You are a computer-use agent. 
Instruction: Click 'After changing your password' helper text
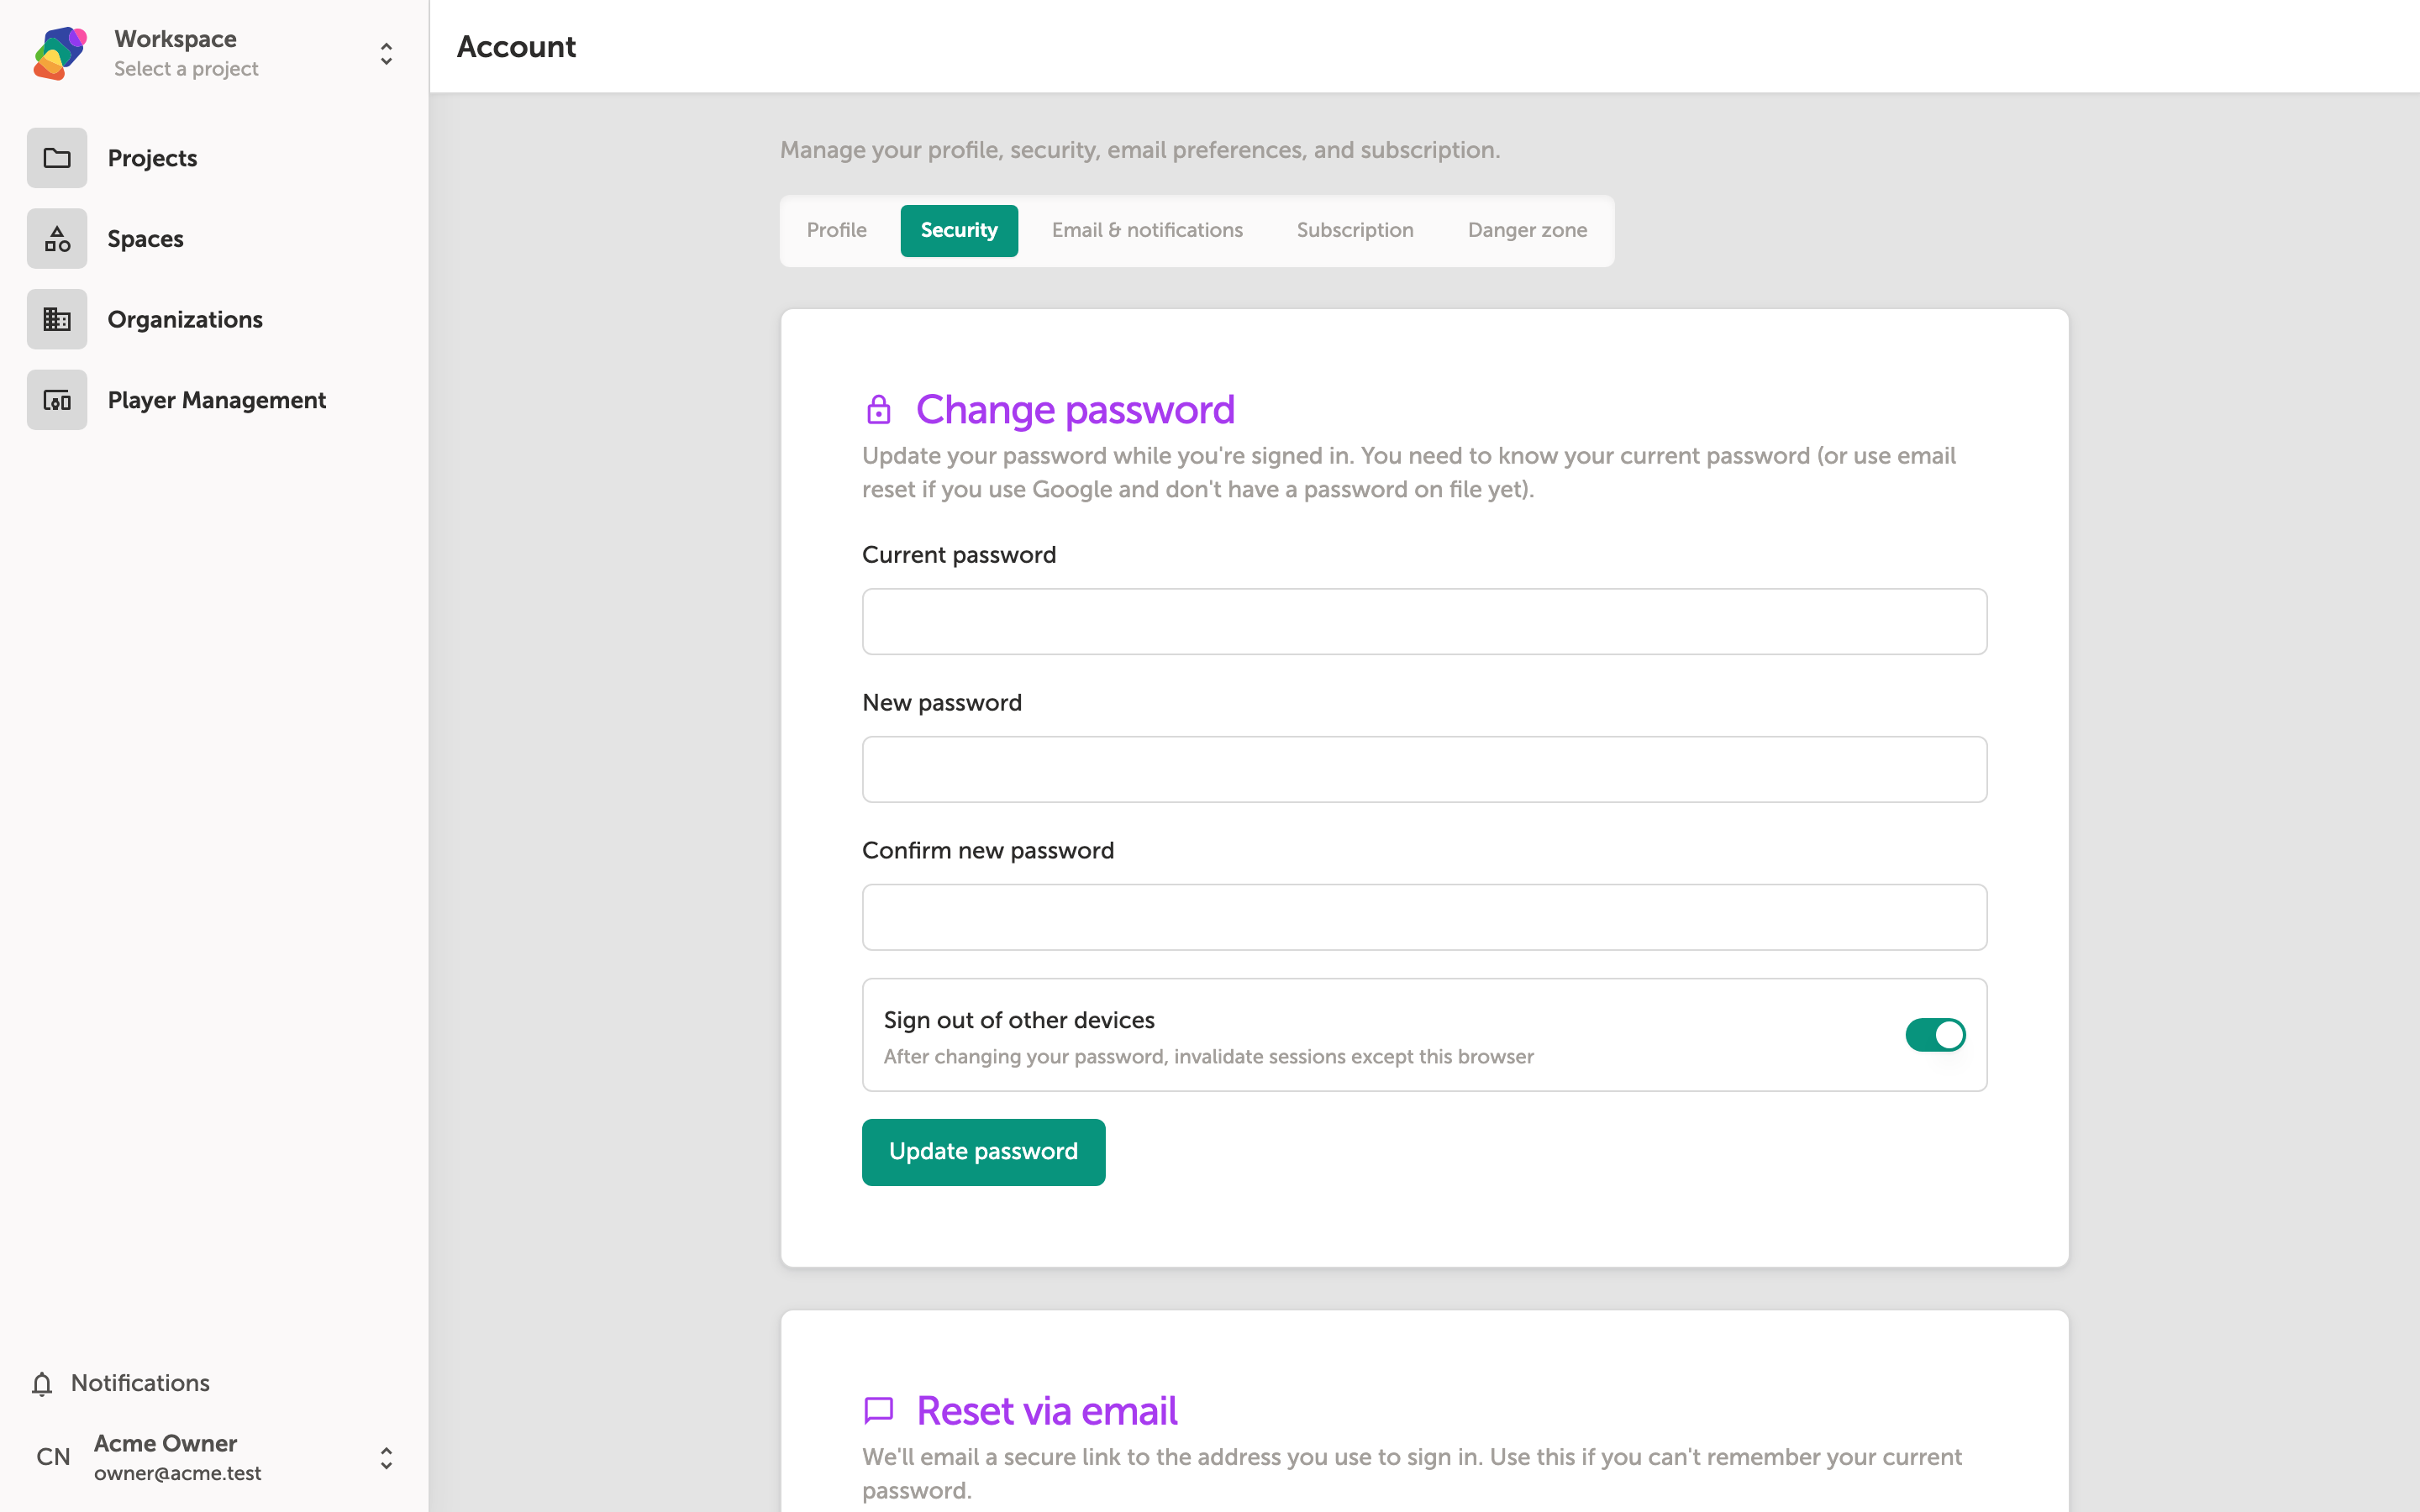click(1208, 1057)
